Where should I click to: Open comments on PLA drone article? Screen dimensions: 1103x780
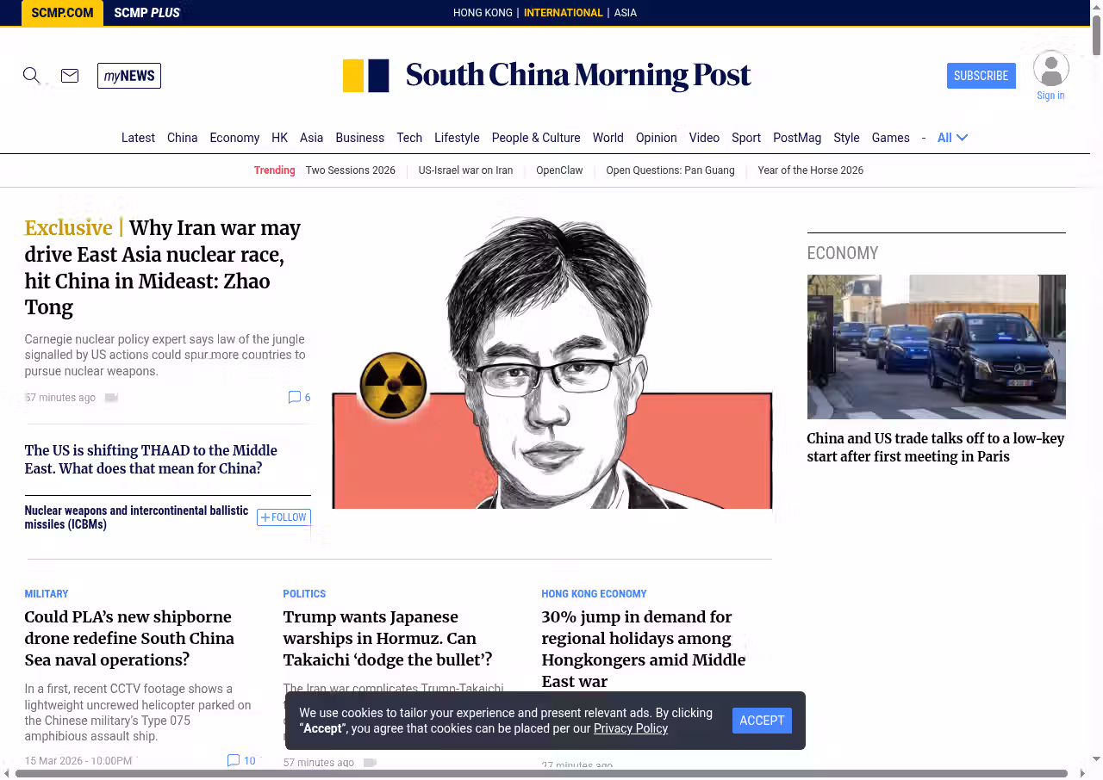241,760
